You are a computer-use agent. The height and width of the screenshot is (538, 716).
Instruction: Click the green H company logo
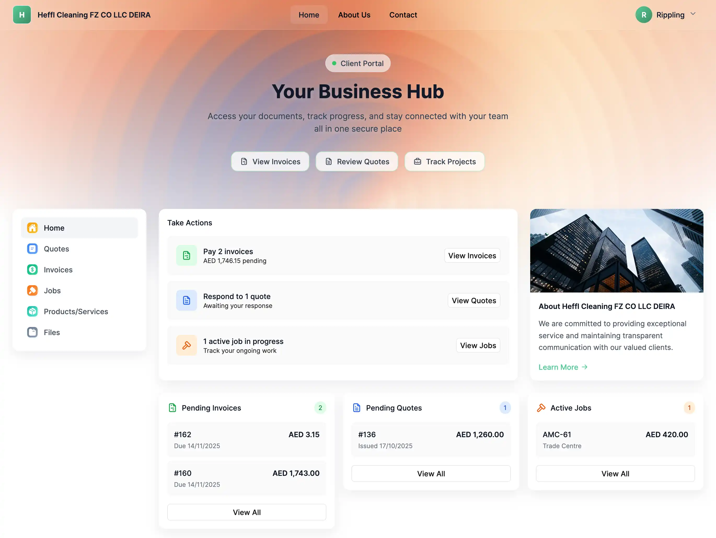(x=22, y=15)
